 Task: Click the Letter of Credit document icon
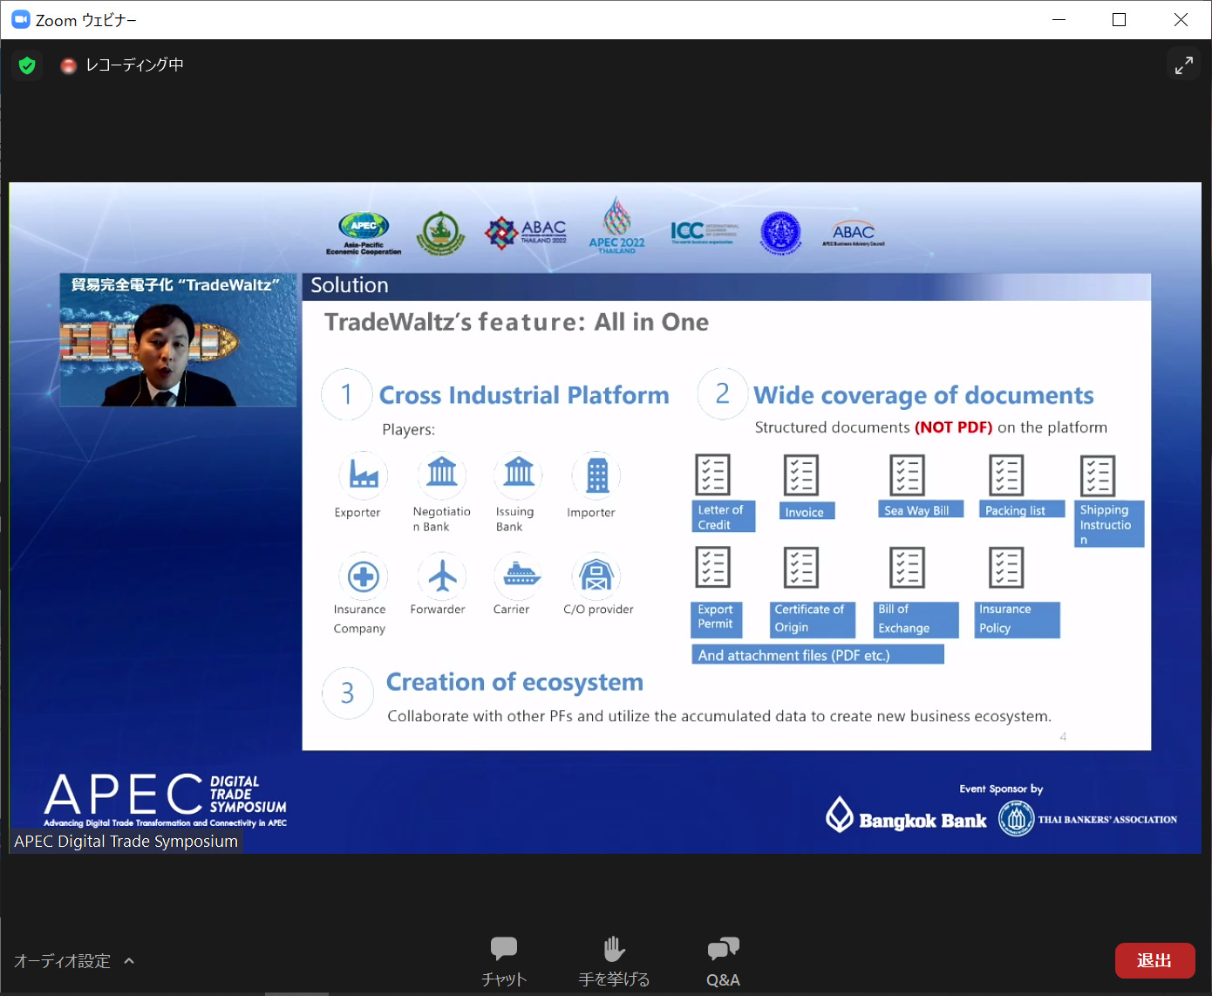[712, 475]
